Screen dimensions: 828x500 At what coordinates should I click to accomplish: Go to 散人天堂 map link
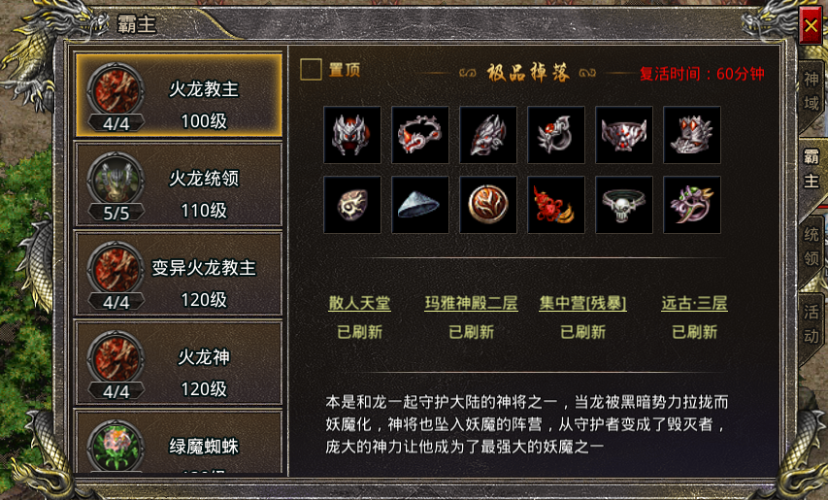point(359,303)
